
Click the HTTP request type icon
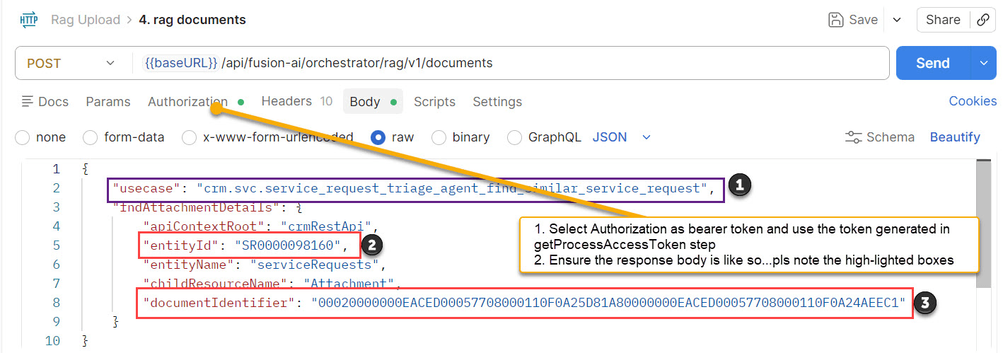[x=29, y=20]
